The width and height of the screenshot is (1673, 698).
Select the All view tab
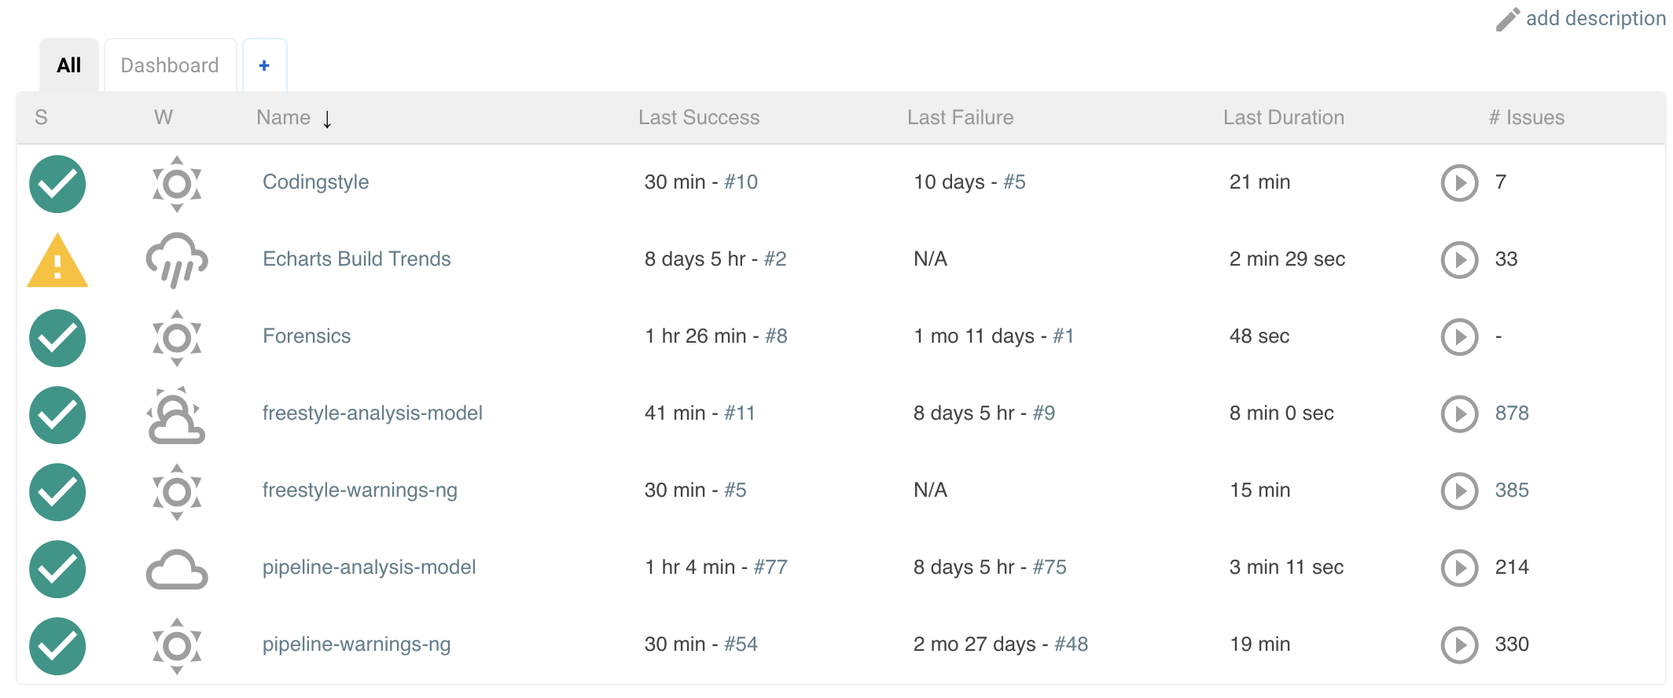pyautogui.click(x=69, y=65)
